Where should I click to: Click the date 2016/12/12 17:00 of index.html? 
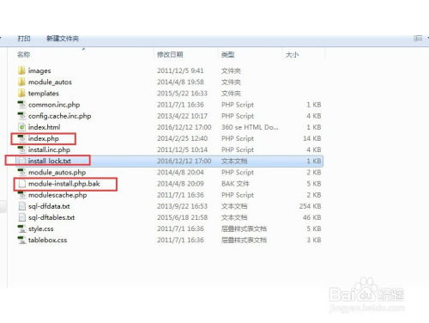pyautogui.click(x=184, y=127)
